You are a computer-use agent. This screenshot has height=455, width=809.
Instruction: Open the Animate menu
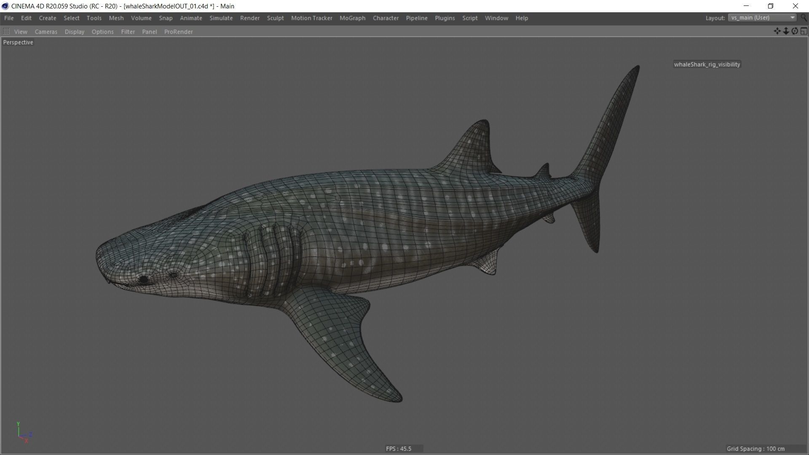[x=191, y=18]
